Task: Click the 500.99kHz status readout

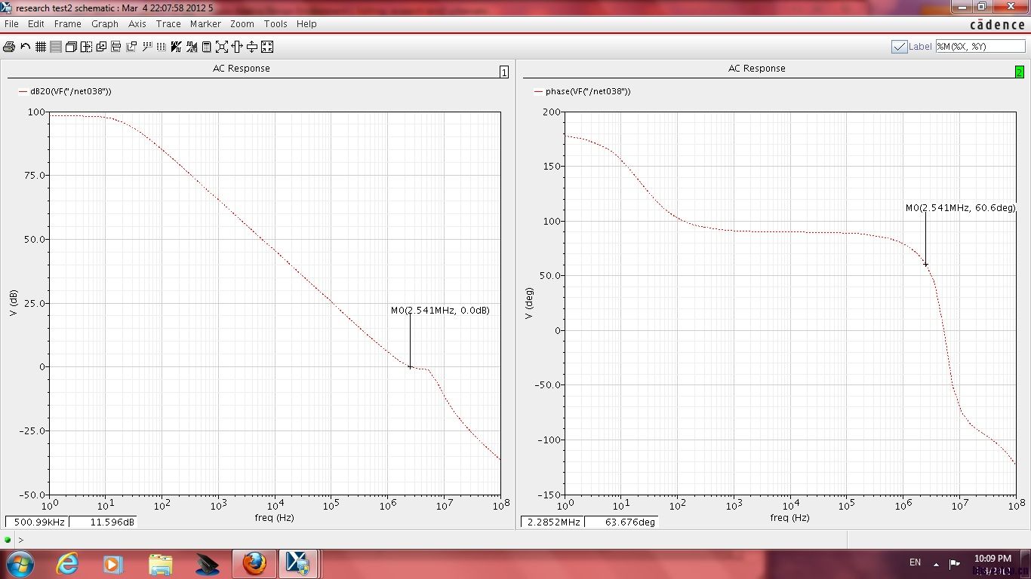Action: [36, 522]
